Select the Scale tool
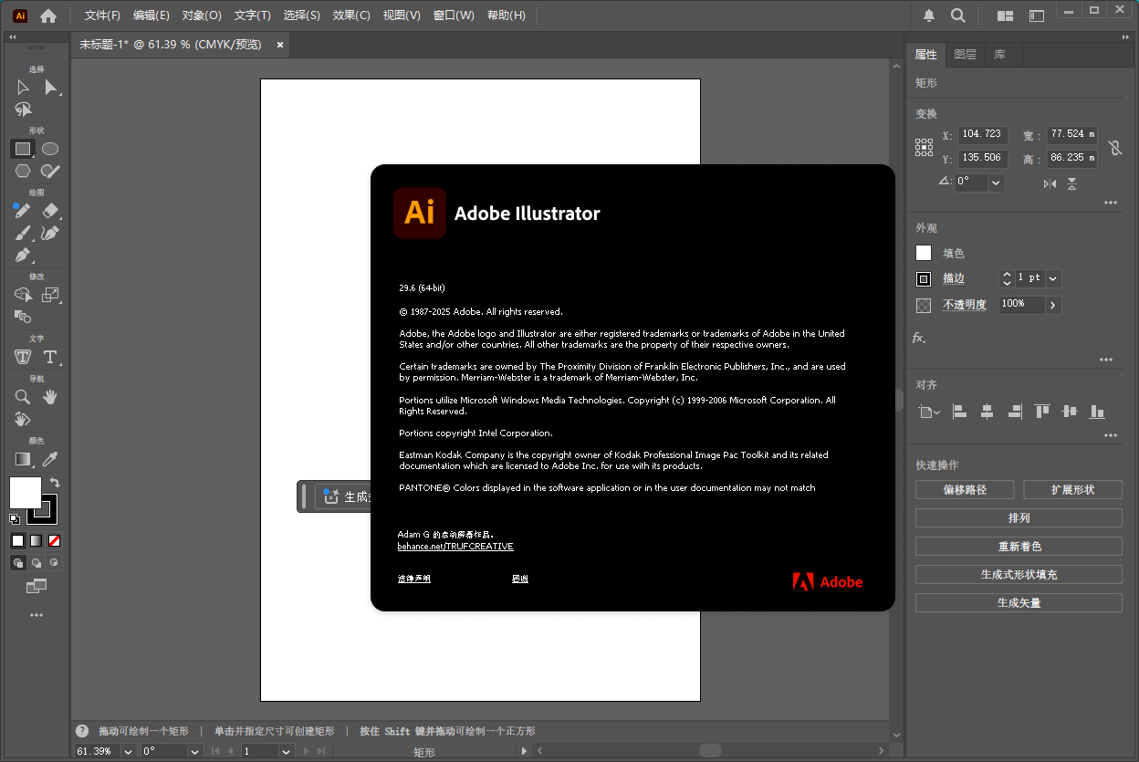 (51, 295)
